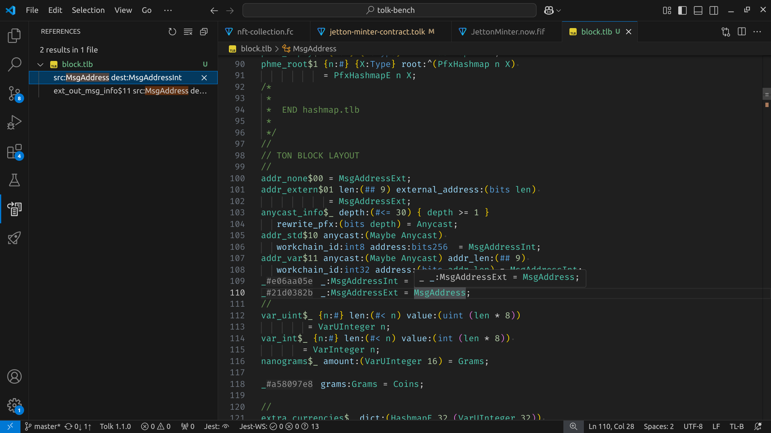771x433 pixels.
Task: Open the Accounts menu
Action: click(14, 376)
